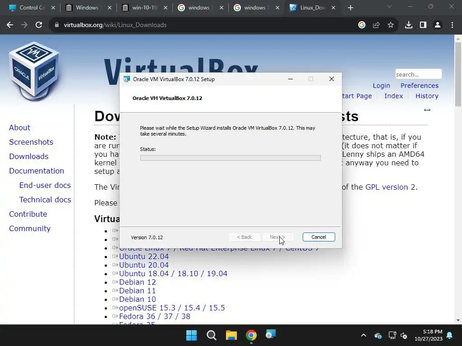
Task: Click the VirtualBox cube logo
Action: click(34, 72)
